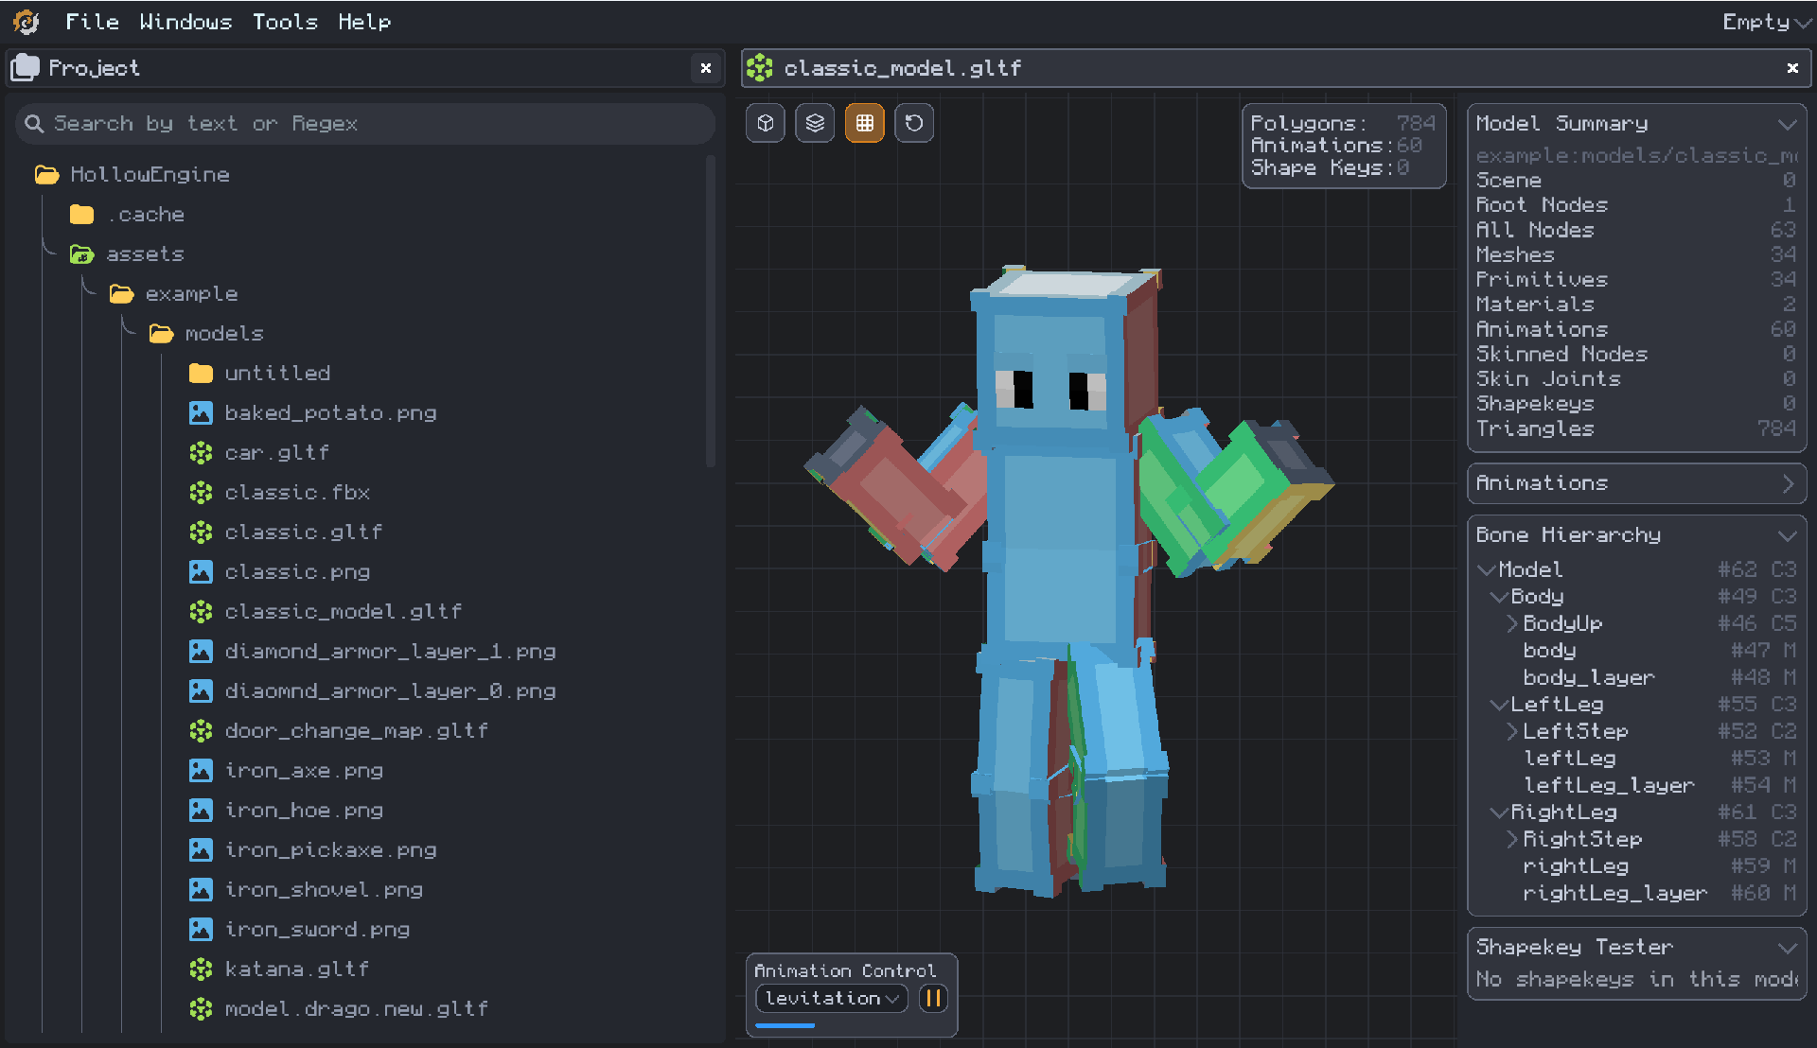
Task: Click the example folder icon
Action: point(122,294)
